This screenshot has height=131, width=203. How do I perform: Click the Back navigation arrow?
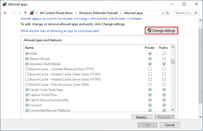pos(5,13)
